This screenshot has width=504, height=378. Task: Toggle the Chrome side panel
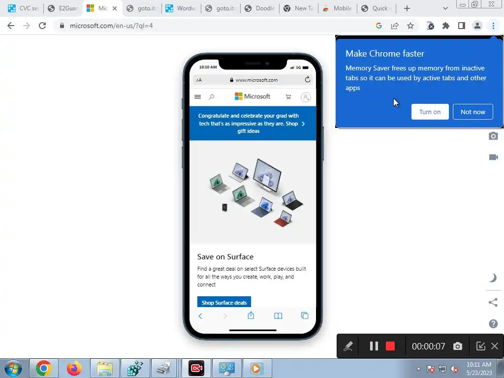point(462,26)
